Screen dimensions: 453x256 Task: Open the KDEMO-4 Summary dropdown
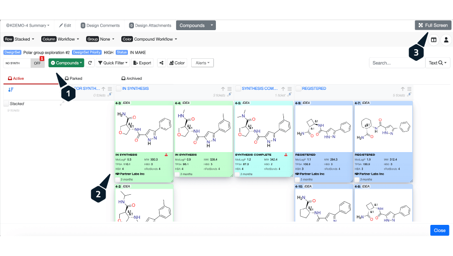[28, 25]
